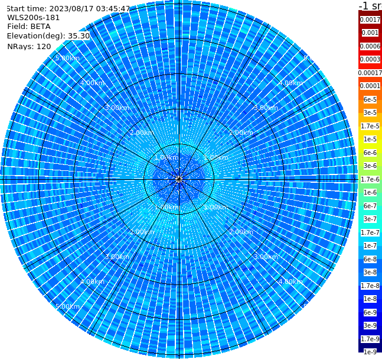Click the 1.00km label in the upper-left quadrant
The height and width of the screenshot is (359, 382).
point(166,157)
